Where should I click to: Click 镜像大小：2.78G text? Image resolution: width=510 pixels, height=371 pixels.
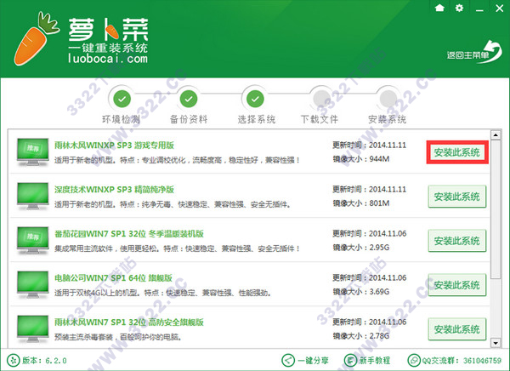click(361, 336)
